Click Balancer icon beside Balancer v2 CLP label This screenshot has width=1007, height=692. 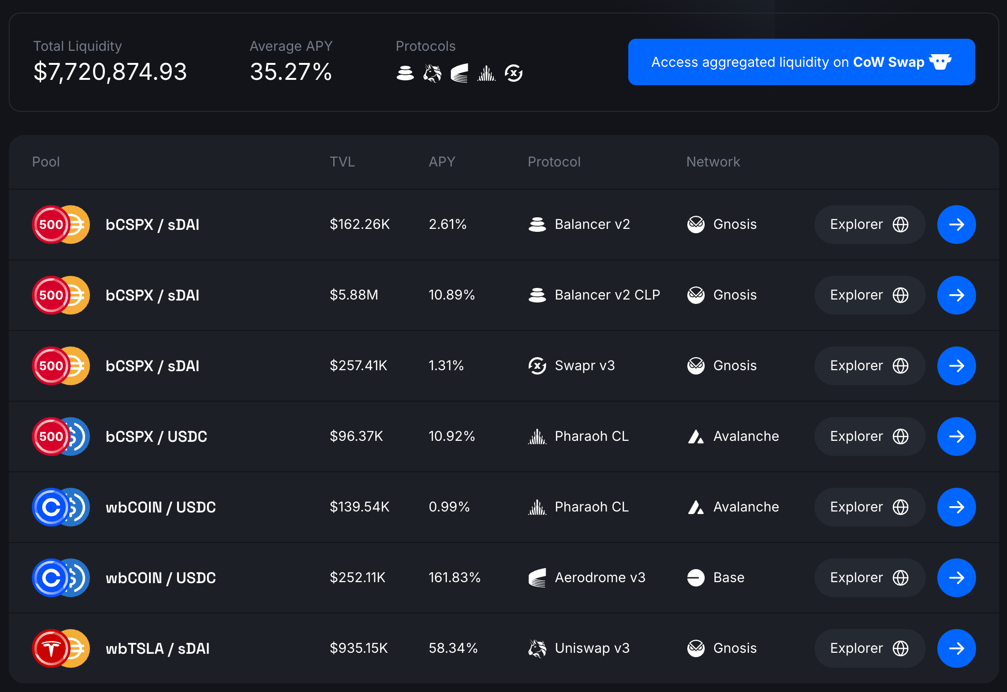[537, 295]
